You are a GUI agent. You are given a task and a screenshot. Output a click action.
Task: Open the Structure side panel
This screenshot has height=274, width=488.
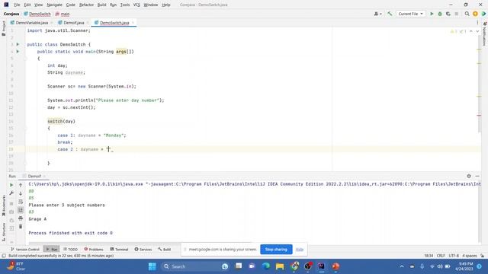[x=3, y=231]
